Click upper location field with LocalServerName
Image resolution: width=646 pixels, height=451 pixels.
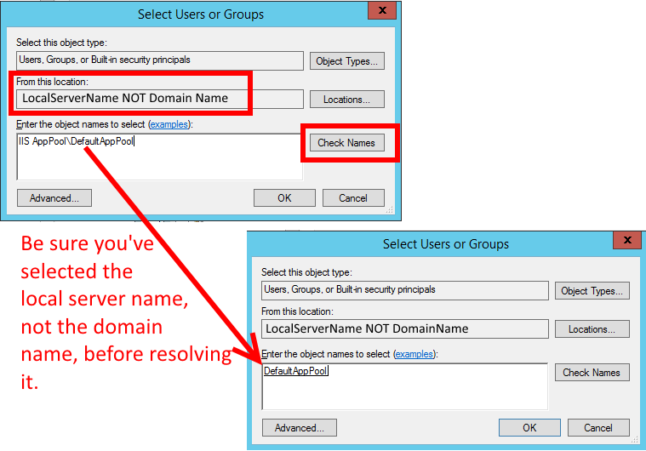[x=160, y=99]
